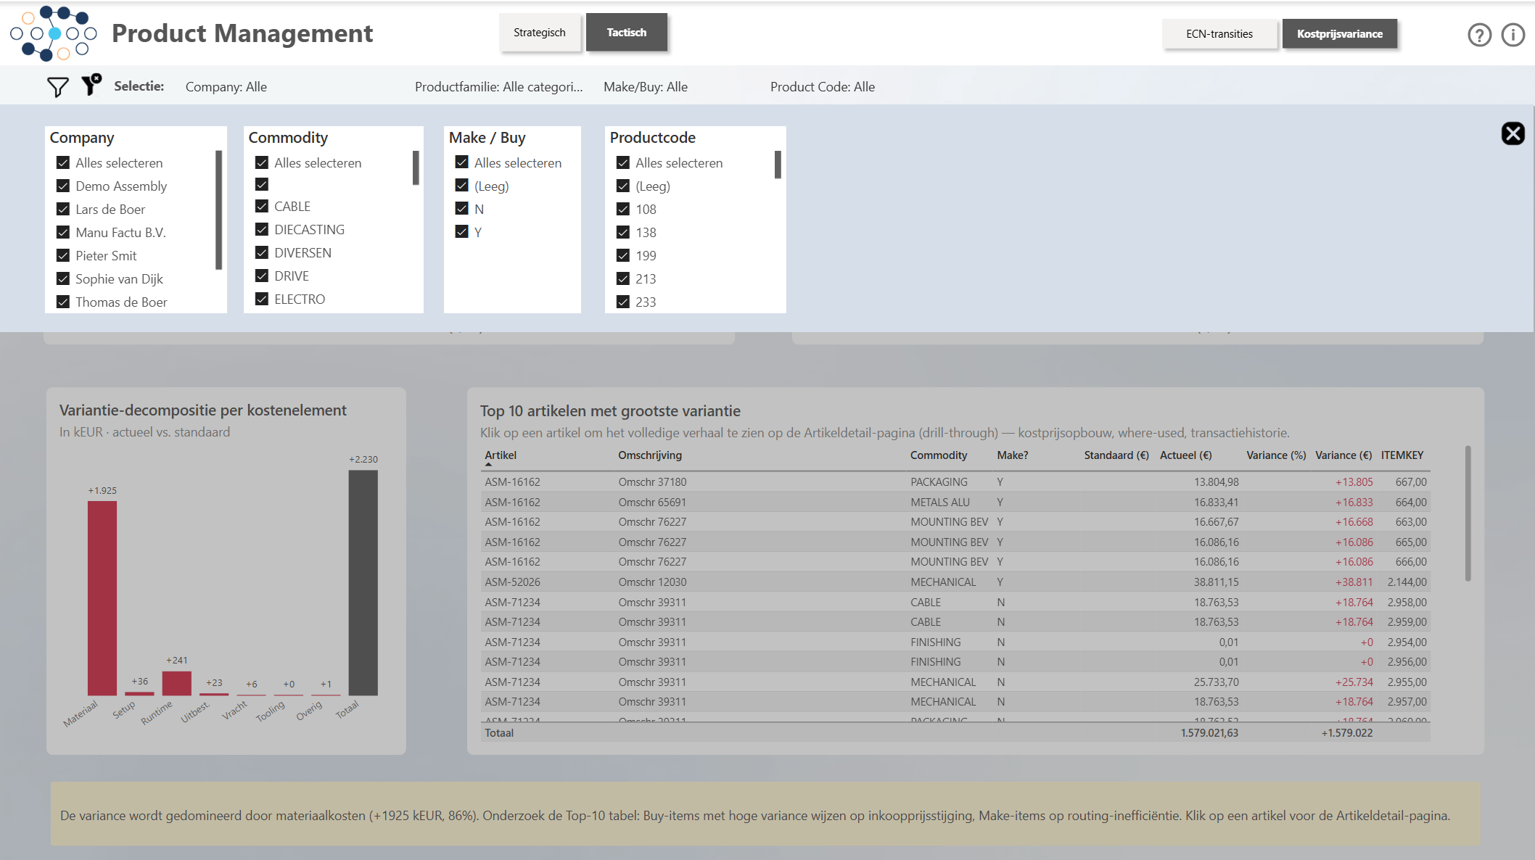
Task: Click the filter funnel icon
Action: point(57,87)
